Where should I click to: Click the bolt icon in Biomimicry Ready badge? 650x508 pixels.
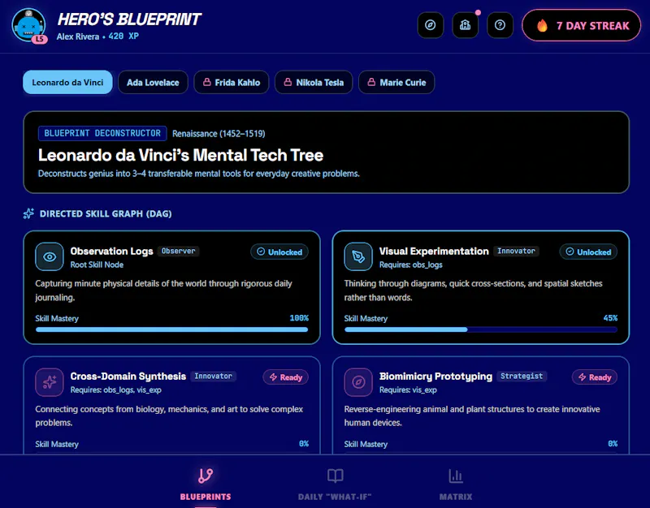(x=582, y=377)
